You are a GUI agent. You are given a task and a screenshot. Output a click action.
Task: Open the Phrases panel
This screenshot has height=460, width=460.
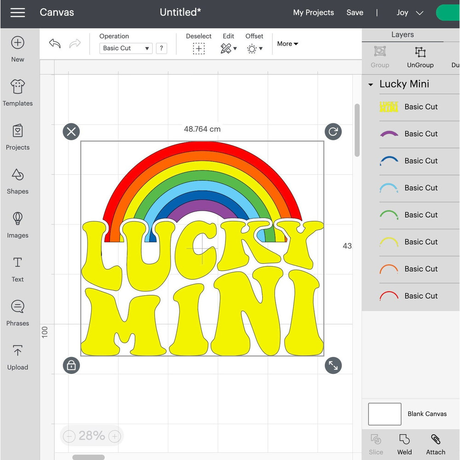17,311
